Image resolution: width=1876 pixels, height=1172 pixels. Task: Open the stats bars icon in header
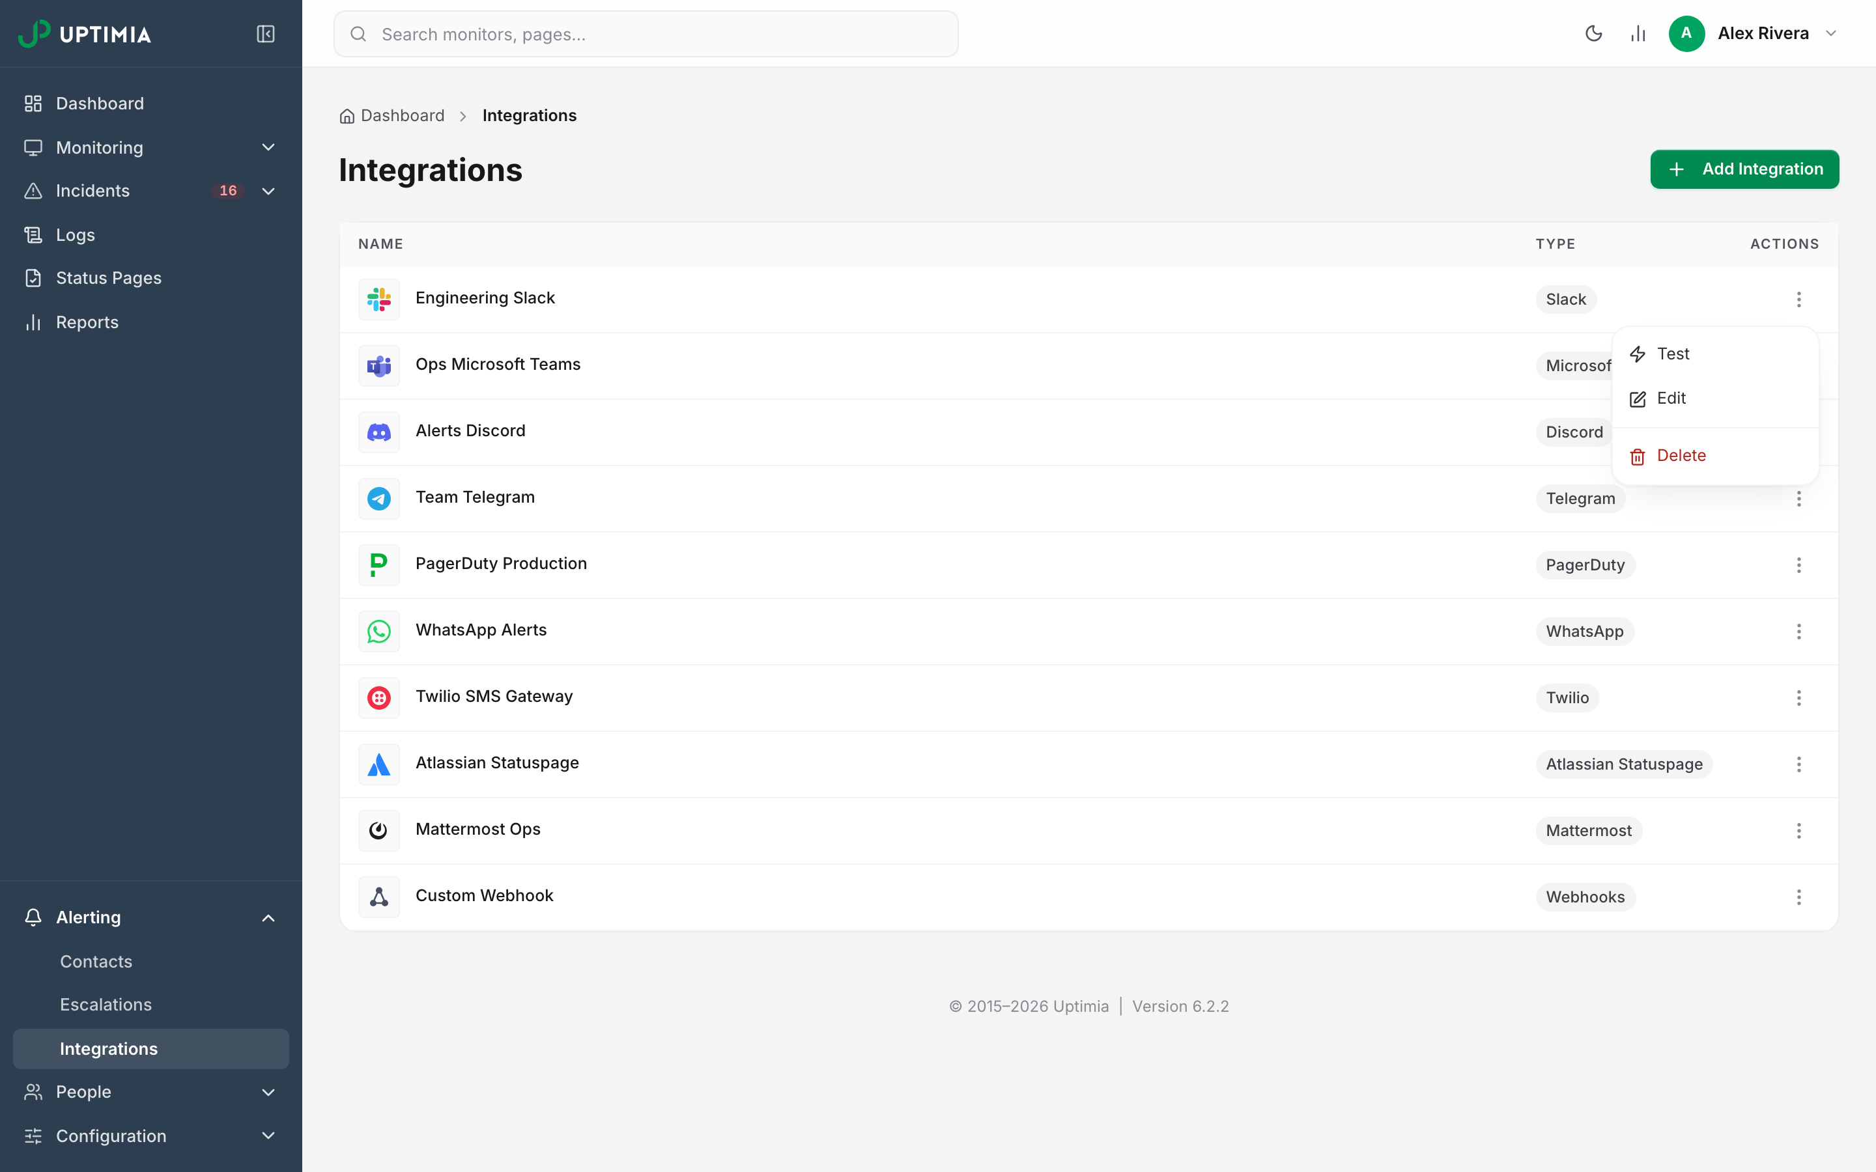[x=1637, y=33]
